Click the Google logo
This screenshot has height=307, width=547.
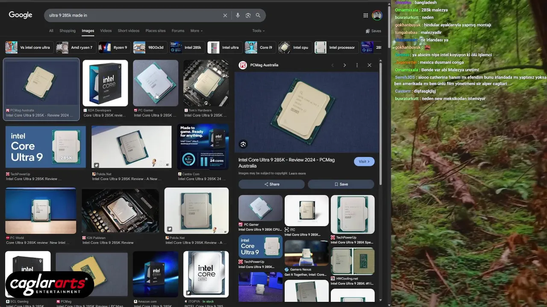click(x=21, y=15)
